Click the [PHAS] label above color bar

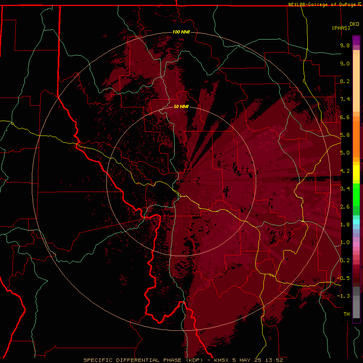click(341, 28)
